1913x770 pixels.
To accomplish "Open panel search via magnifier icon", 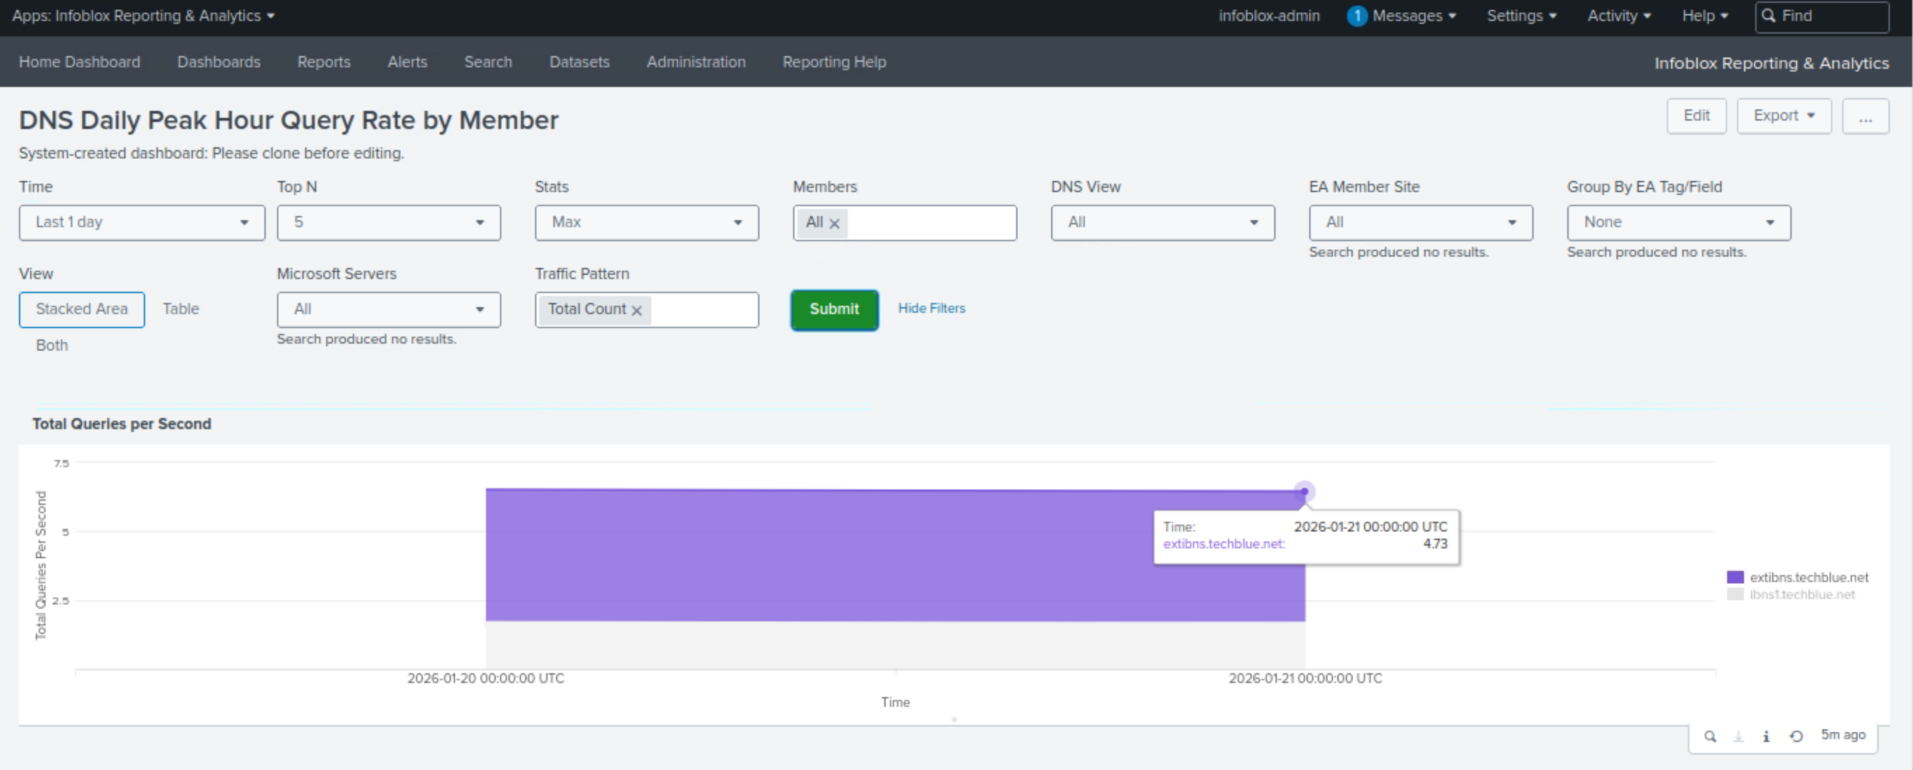I will click(x=1710, y=736).
